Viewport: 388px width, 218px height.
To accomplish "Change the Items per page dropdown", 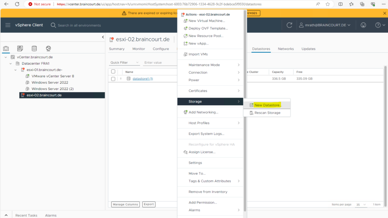I will [361, 204].
